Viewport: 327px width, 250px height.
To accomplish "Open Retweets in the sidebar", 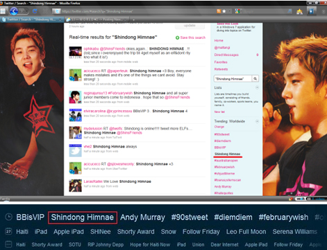I will [221, 69].
